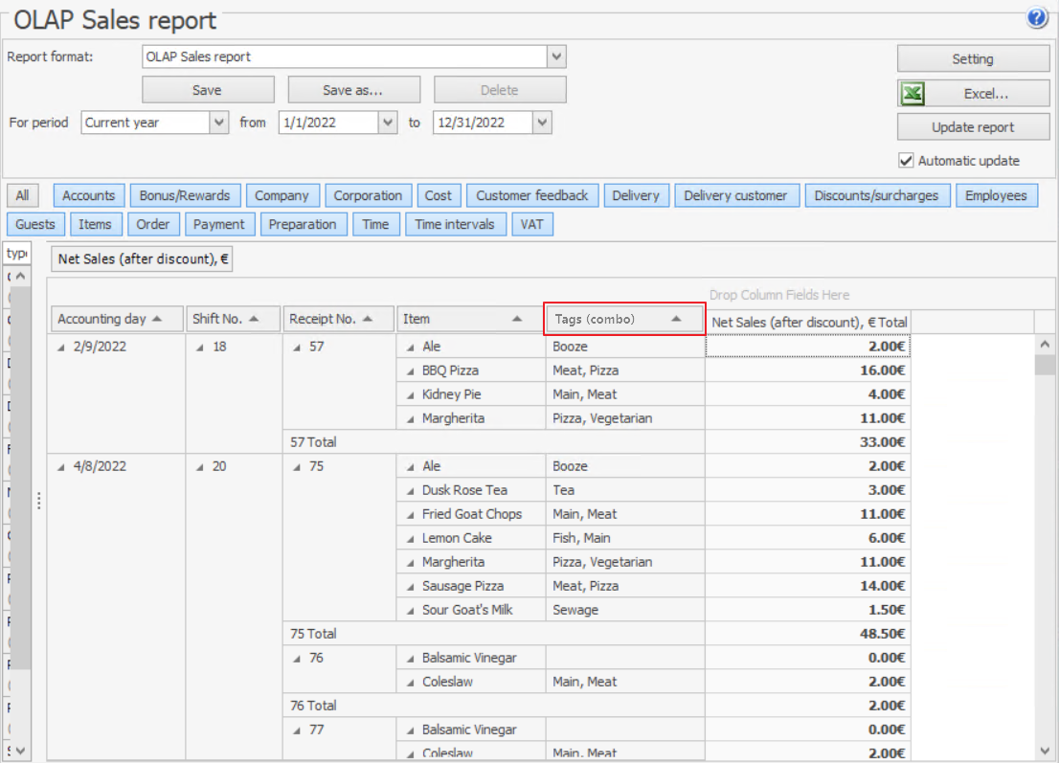This screenshot has width=1059, height=763.
Task: Export report using the Excel button
Action: pyautogui.click(x=973, y=94)
